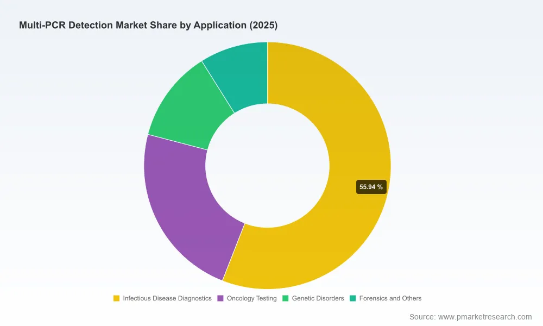Click the 55.94 % tooltip label
This screenshot has height=326, width=543.
pyautogui.click(x=371, y=187)
